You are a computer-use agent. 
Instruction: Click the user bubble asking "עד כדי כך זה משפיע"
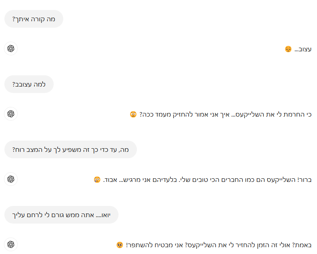pyautogui.click(x=70, y=149)
